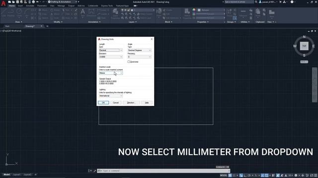Close the Drawing Units dialog
Screen dimensions: 318x178
click(x=152, y=39)
